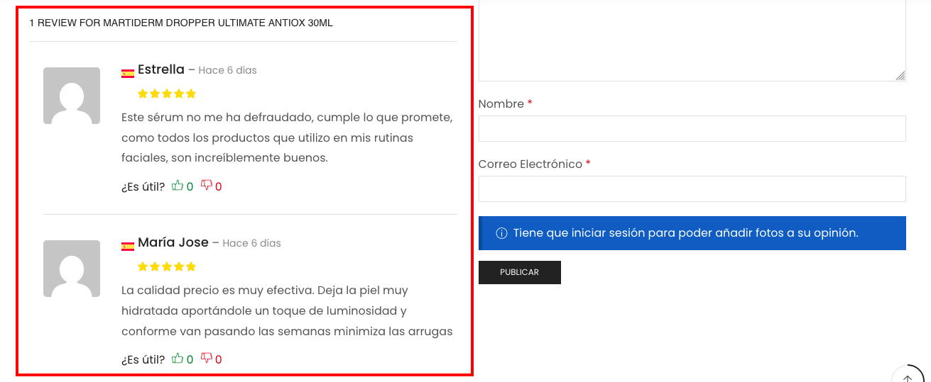
Task: Click Estrella's avatar placeholder
Action: pyautogui.click(x=72, y=96)
